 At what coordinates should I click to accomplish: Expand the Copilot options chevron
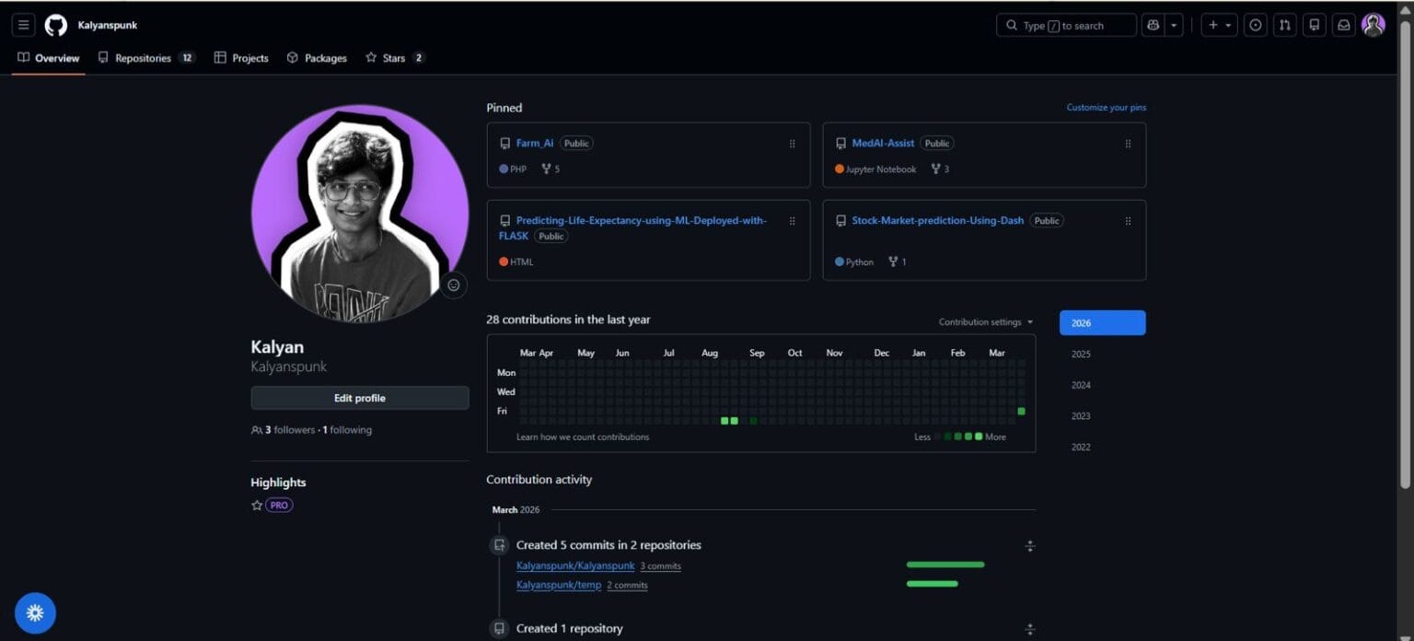(x=1172, y=25)
